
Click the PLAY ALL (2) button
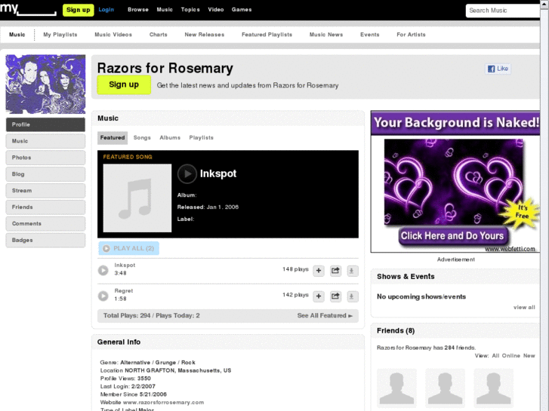pyautogui.click(x=129, y=248)
